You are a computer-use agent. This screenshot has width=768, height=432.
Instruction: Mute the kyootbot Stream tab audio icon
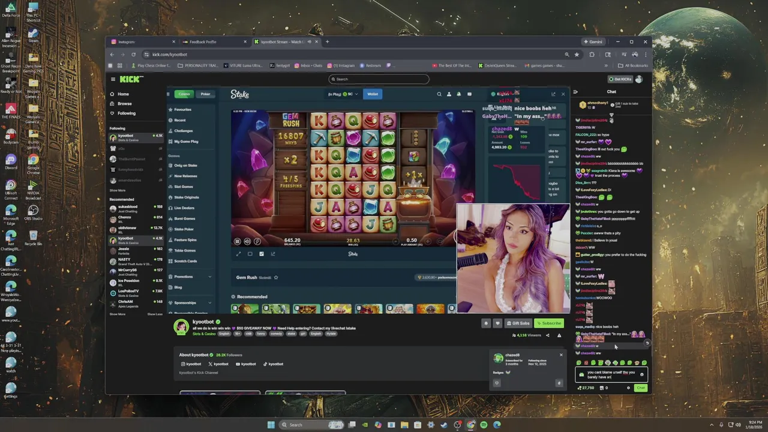point(310,42)
